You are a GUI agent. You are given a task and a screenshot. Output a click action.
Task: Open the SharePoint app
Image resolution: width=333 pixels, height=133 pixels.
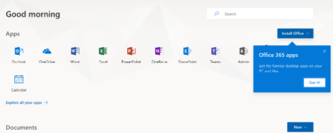(x=187, y=55)
